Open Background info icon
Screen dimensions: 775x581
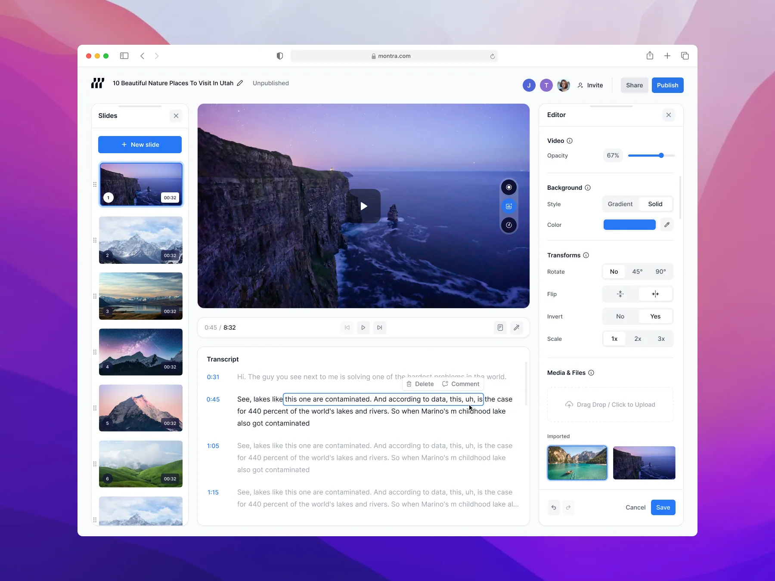(x=588, y=188)
